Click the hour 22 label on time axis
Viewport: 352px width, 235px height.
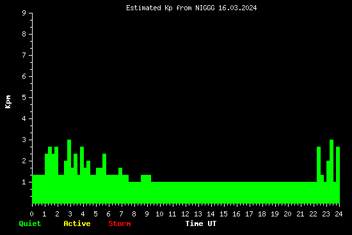[x=313, y=214]
